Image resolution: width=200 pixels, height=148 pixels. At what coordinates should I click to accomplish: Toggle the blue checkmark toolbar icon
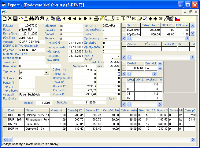point(145,19)
